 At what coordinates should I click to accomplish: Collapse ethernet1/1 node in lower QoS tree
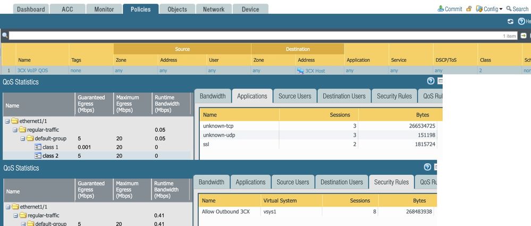(x=8, y=207)
